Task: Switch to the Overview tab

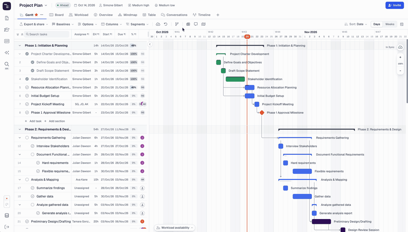Action: click(103, 15)
